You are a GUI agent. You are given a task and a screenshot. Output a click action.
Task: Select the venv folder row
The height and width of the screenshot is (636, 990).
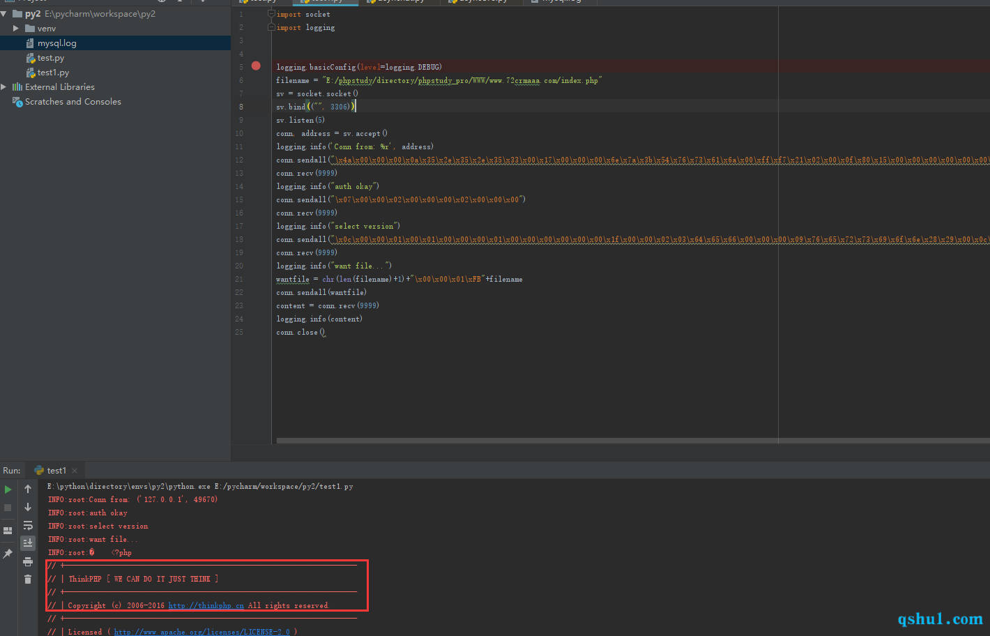pos(115,29)
